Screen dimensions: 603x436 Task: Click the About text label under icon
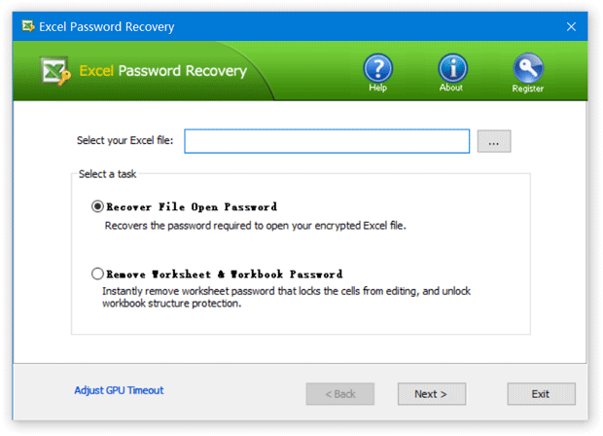click(451, 89)
